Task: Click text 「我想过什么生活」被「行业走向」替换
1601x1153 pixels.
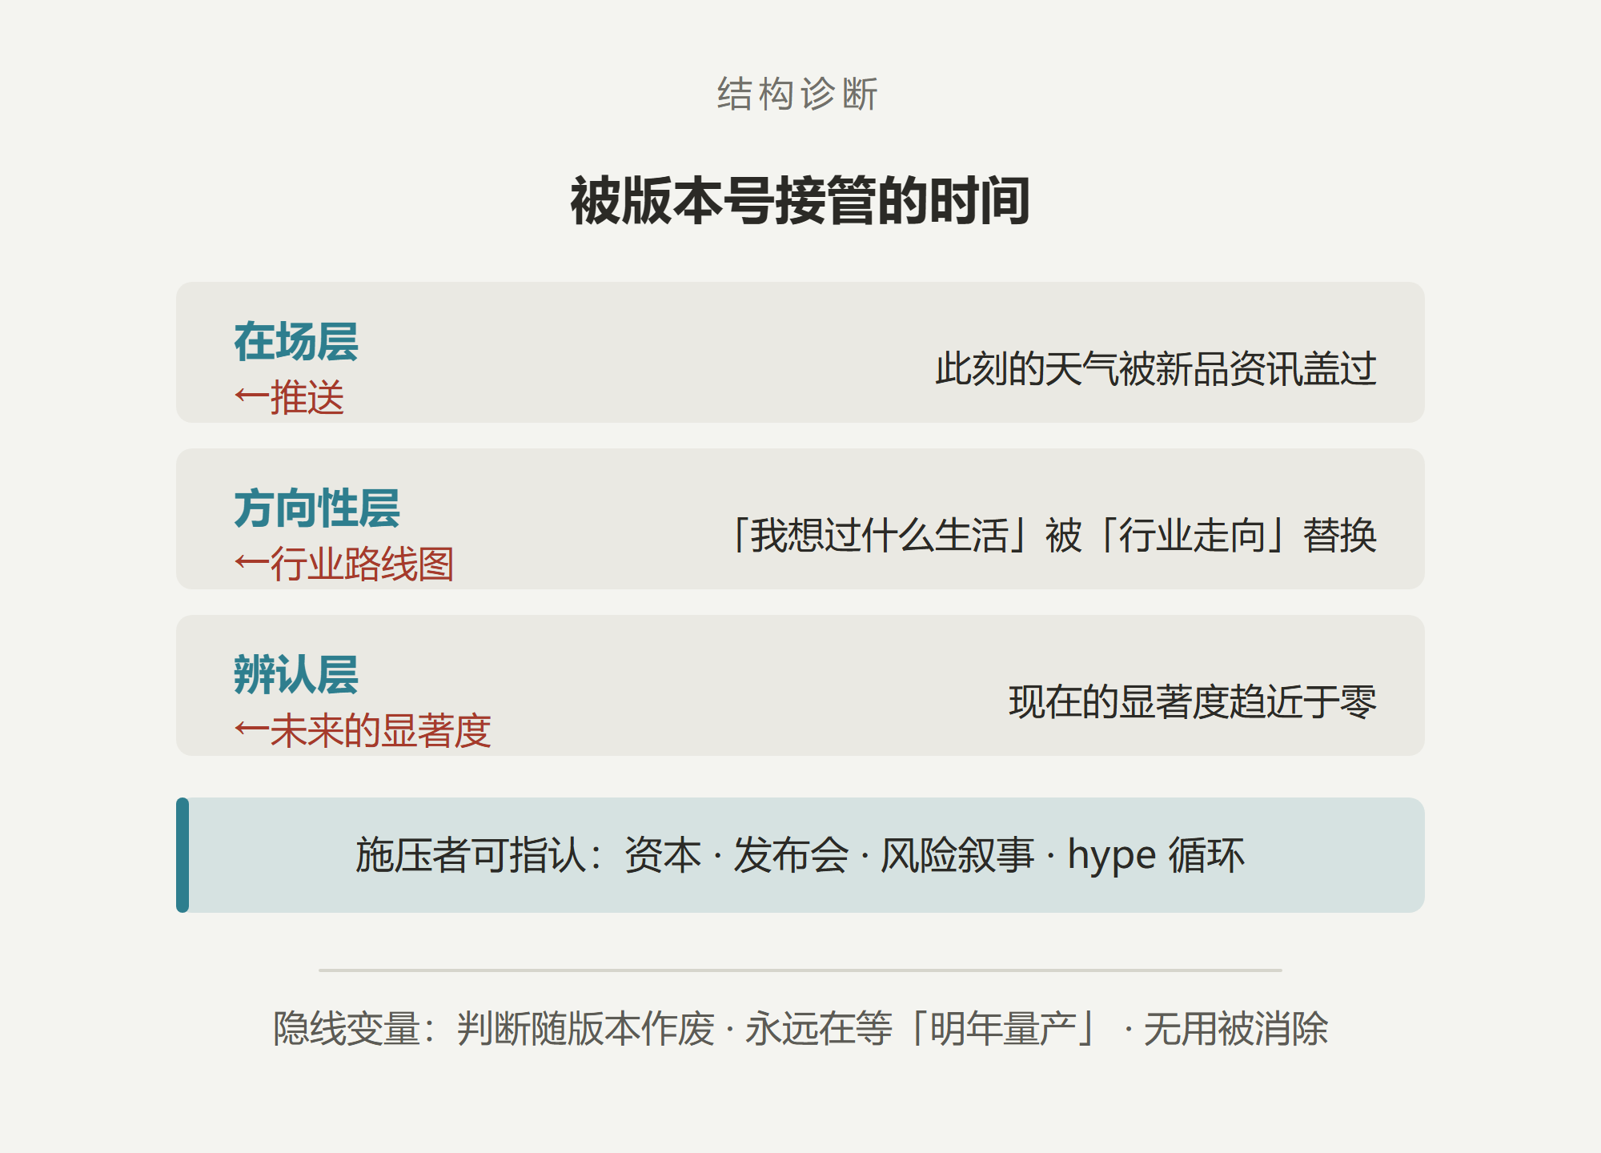Action: pos(1052,536)
